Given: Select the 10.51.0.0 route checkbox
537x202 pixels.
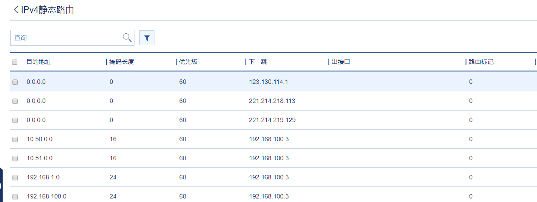Looking at the screenshot, I should pos(15,158).
